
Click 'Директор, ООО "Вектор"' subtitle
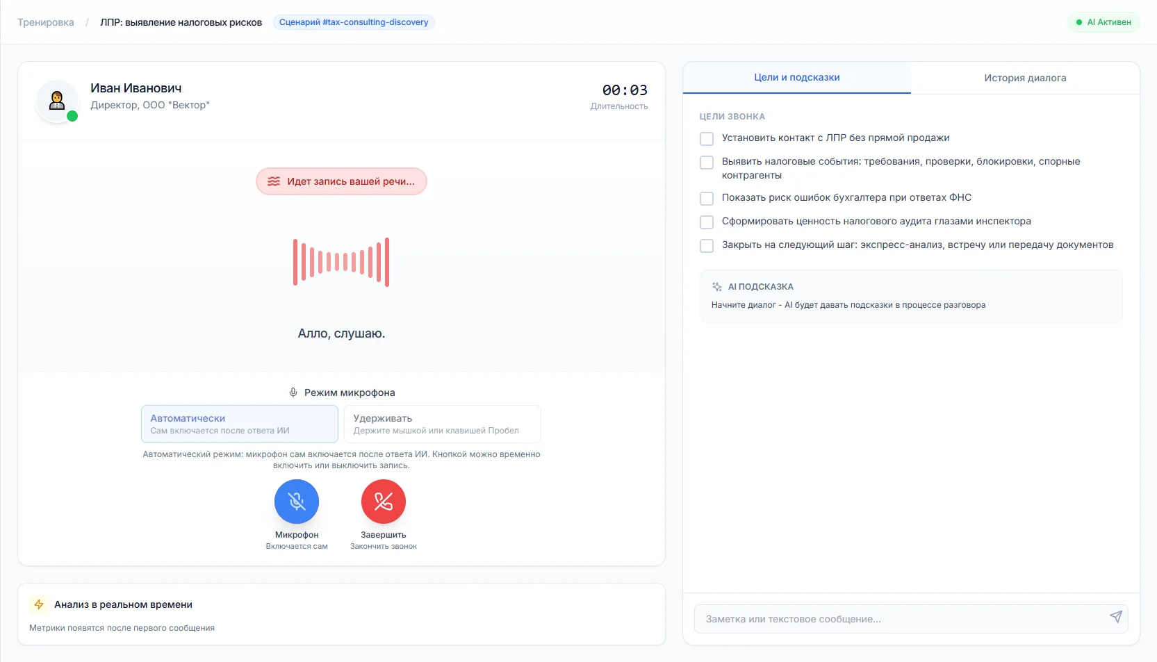pyautogui.click(x=150, y=105)
